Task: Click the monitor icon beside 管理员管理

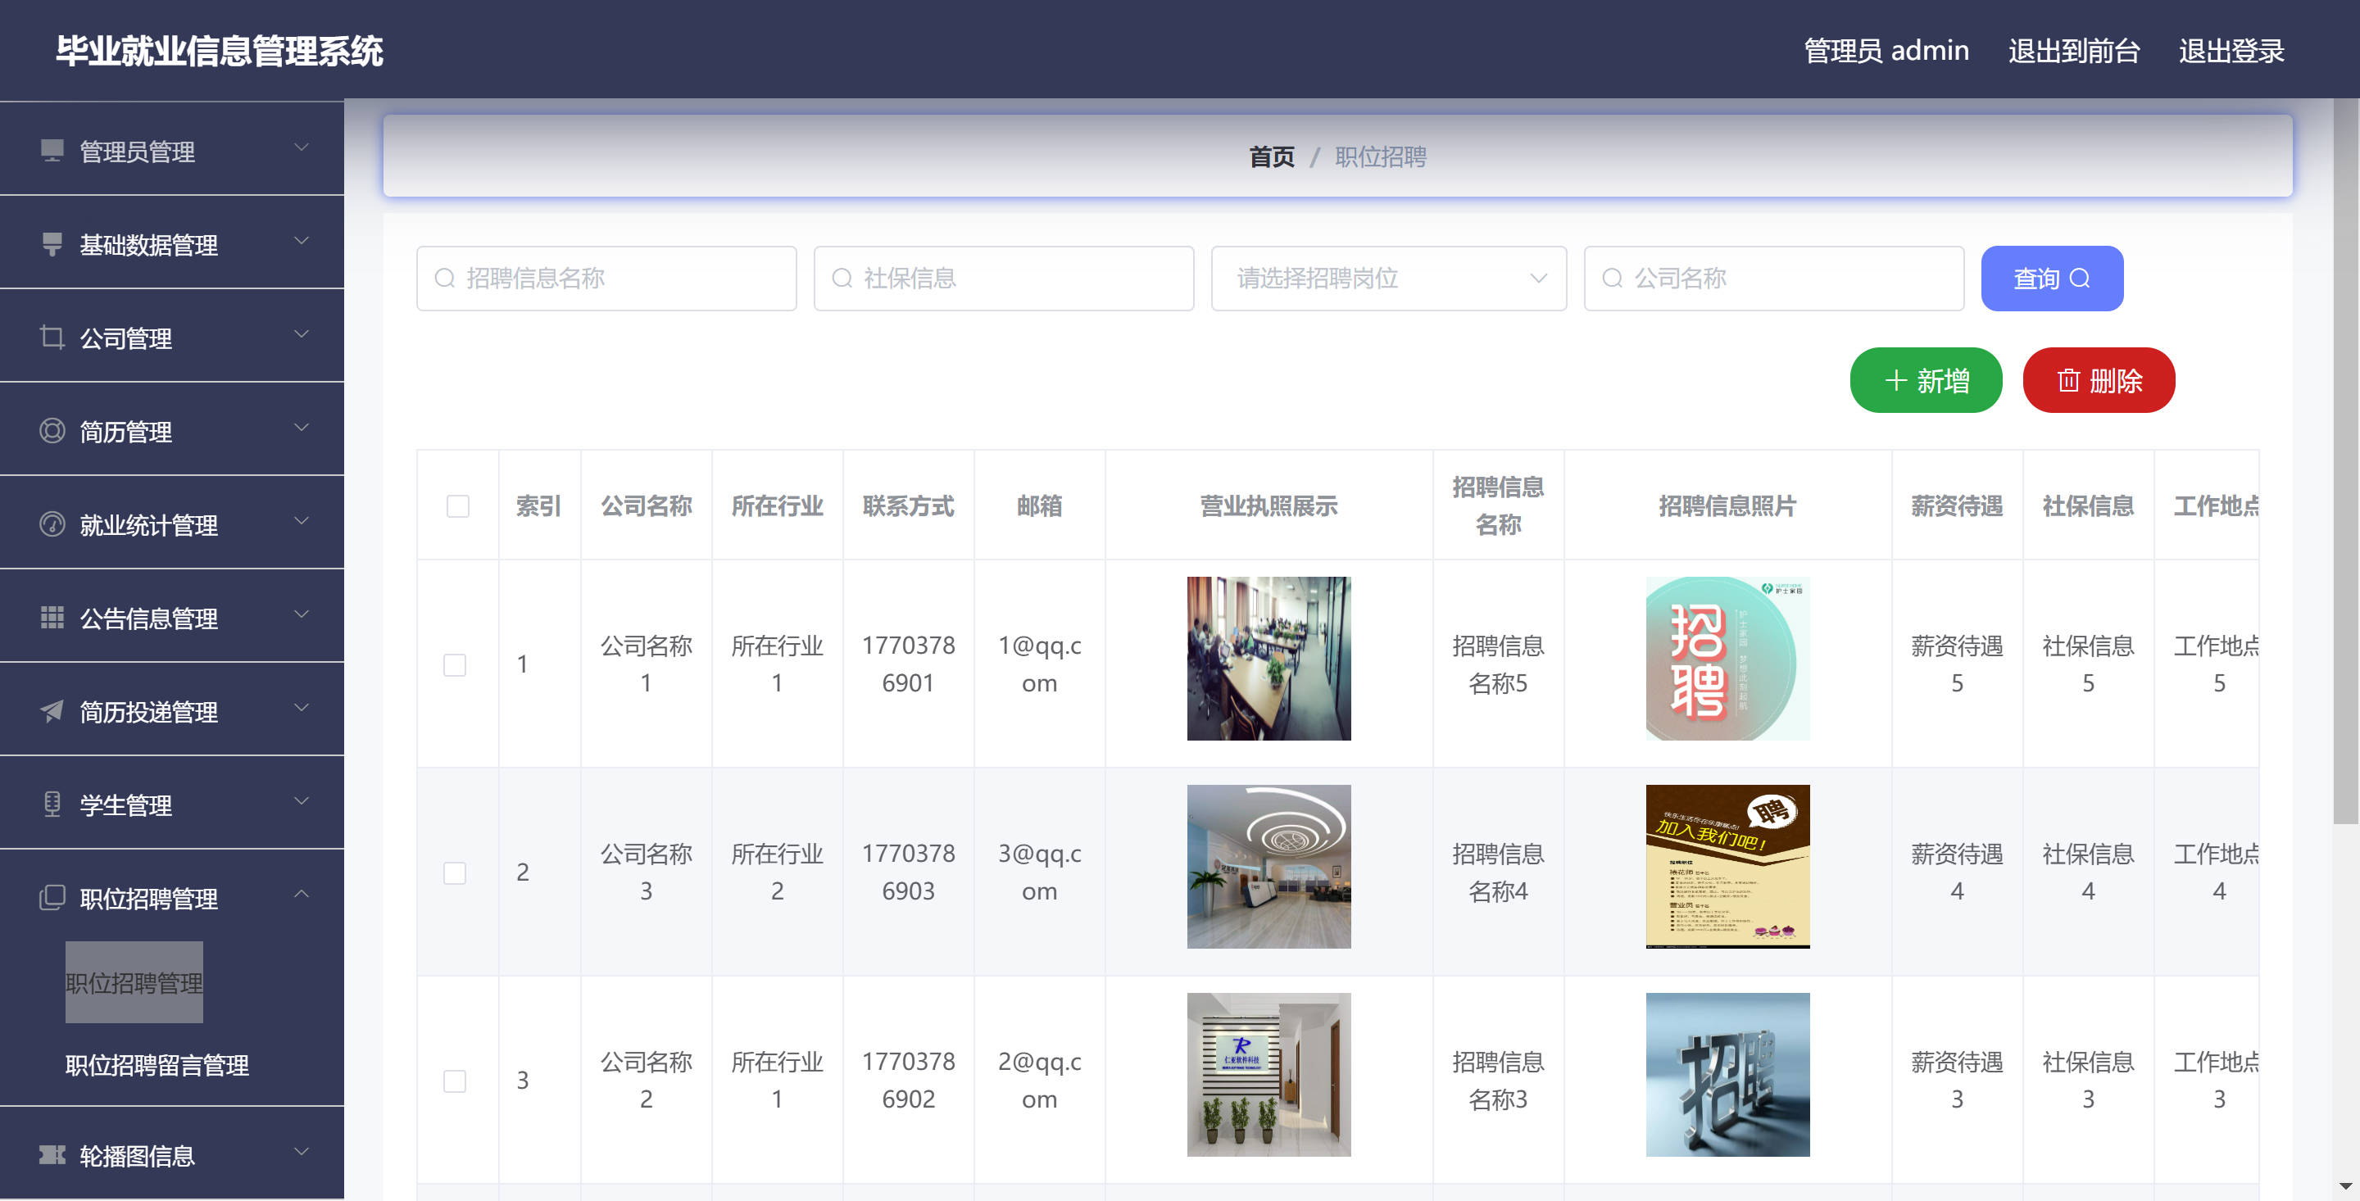Action: (52, 150)
